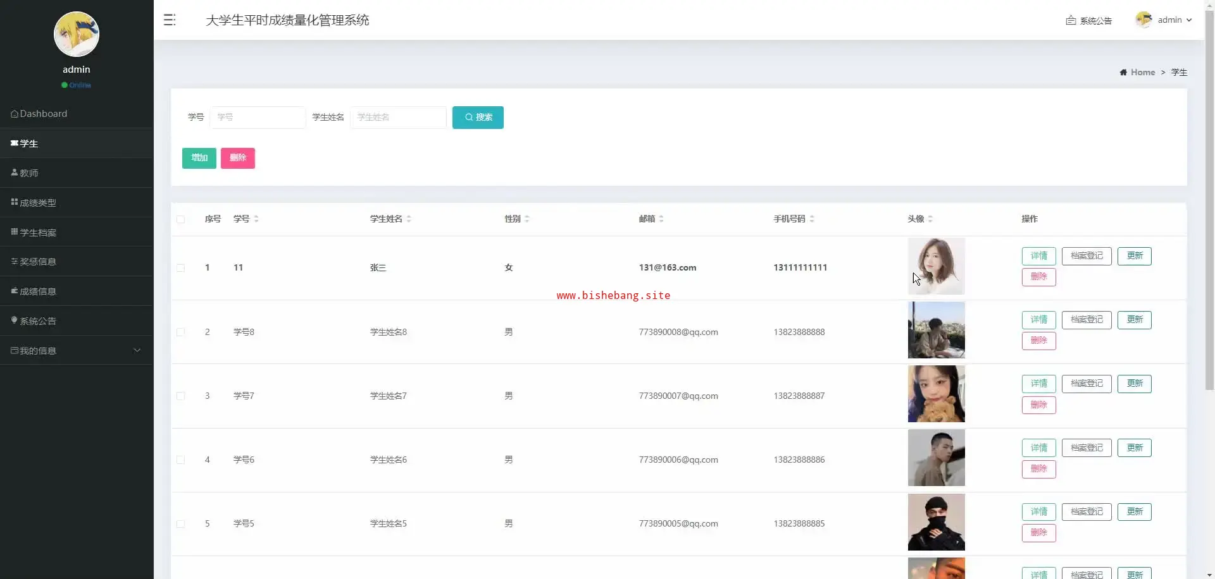Click the admin avatar in the top bar

(x=1143, y=20)
